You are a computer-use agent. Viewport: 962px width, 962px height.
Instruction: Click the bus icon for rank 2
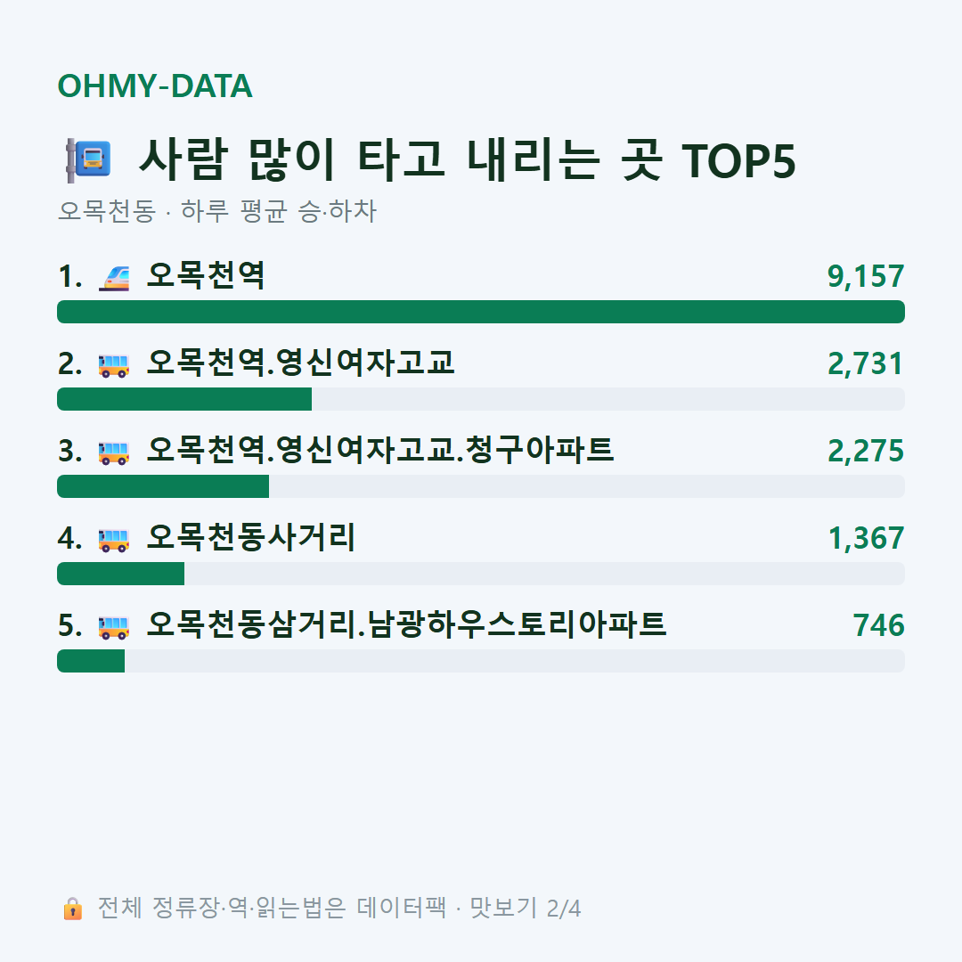114,366
